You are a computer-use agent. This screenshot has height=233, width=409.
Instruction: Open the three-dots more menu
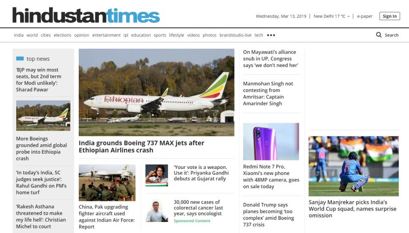[x=271, y=35]
